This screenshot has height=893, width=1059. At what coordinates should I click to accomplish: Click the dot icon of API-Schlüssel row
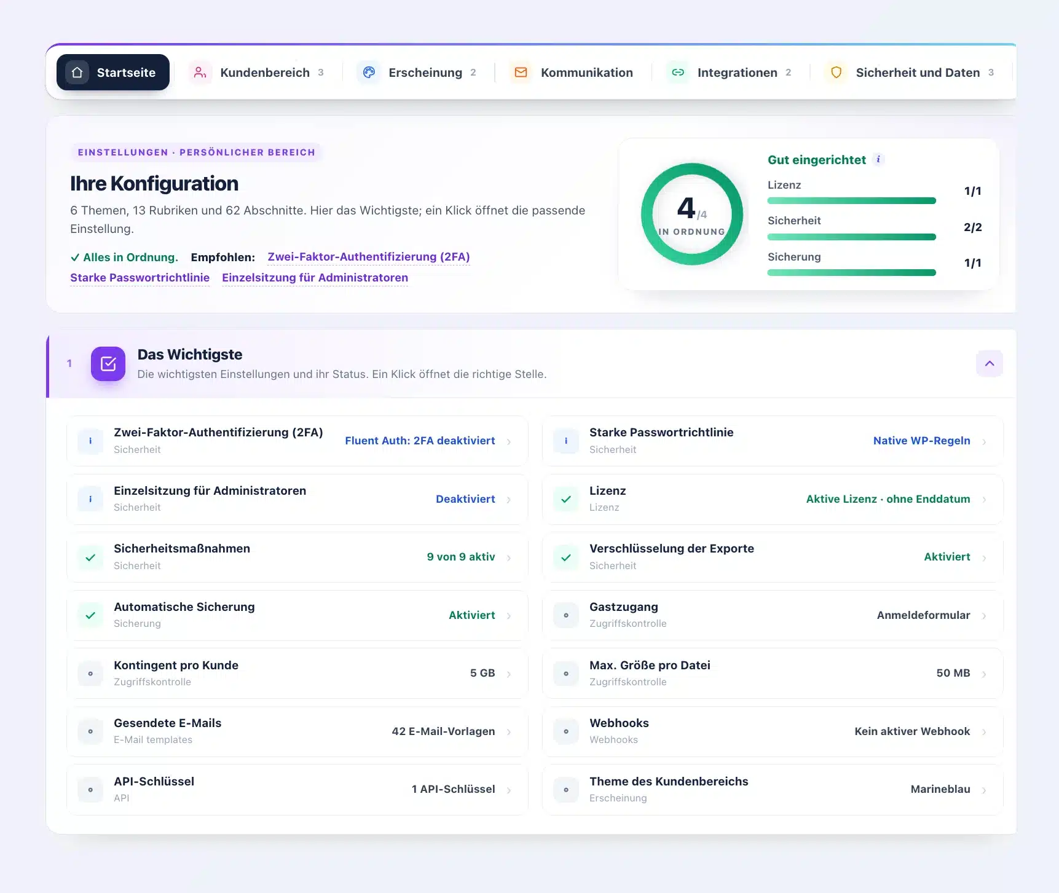pos(90,790)
